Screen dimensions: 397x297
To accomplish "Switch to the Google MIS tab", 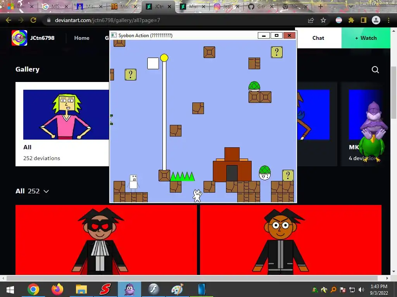I will tap(55, 7).
